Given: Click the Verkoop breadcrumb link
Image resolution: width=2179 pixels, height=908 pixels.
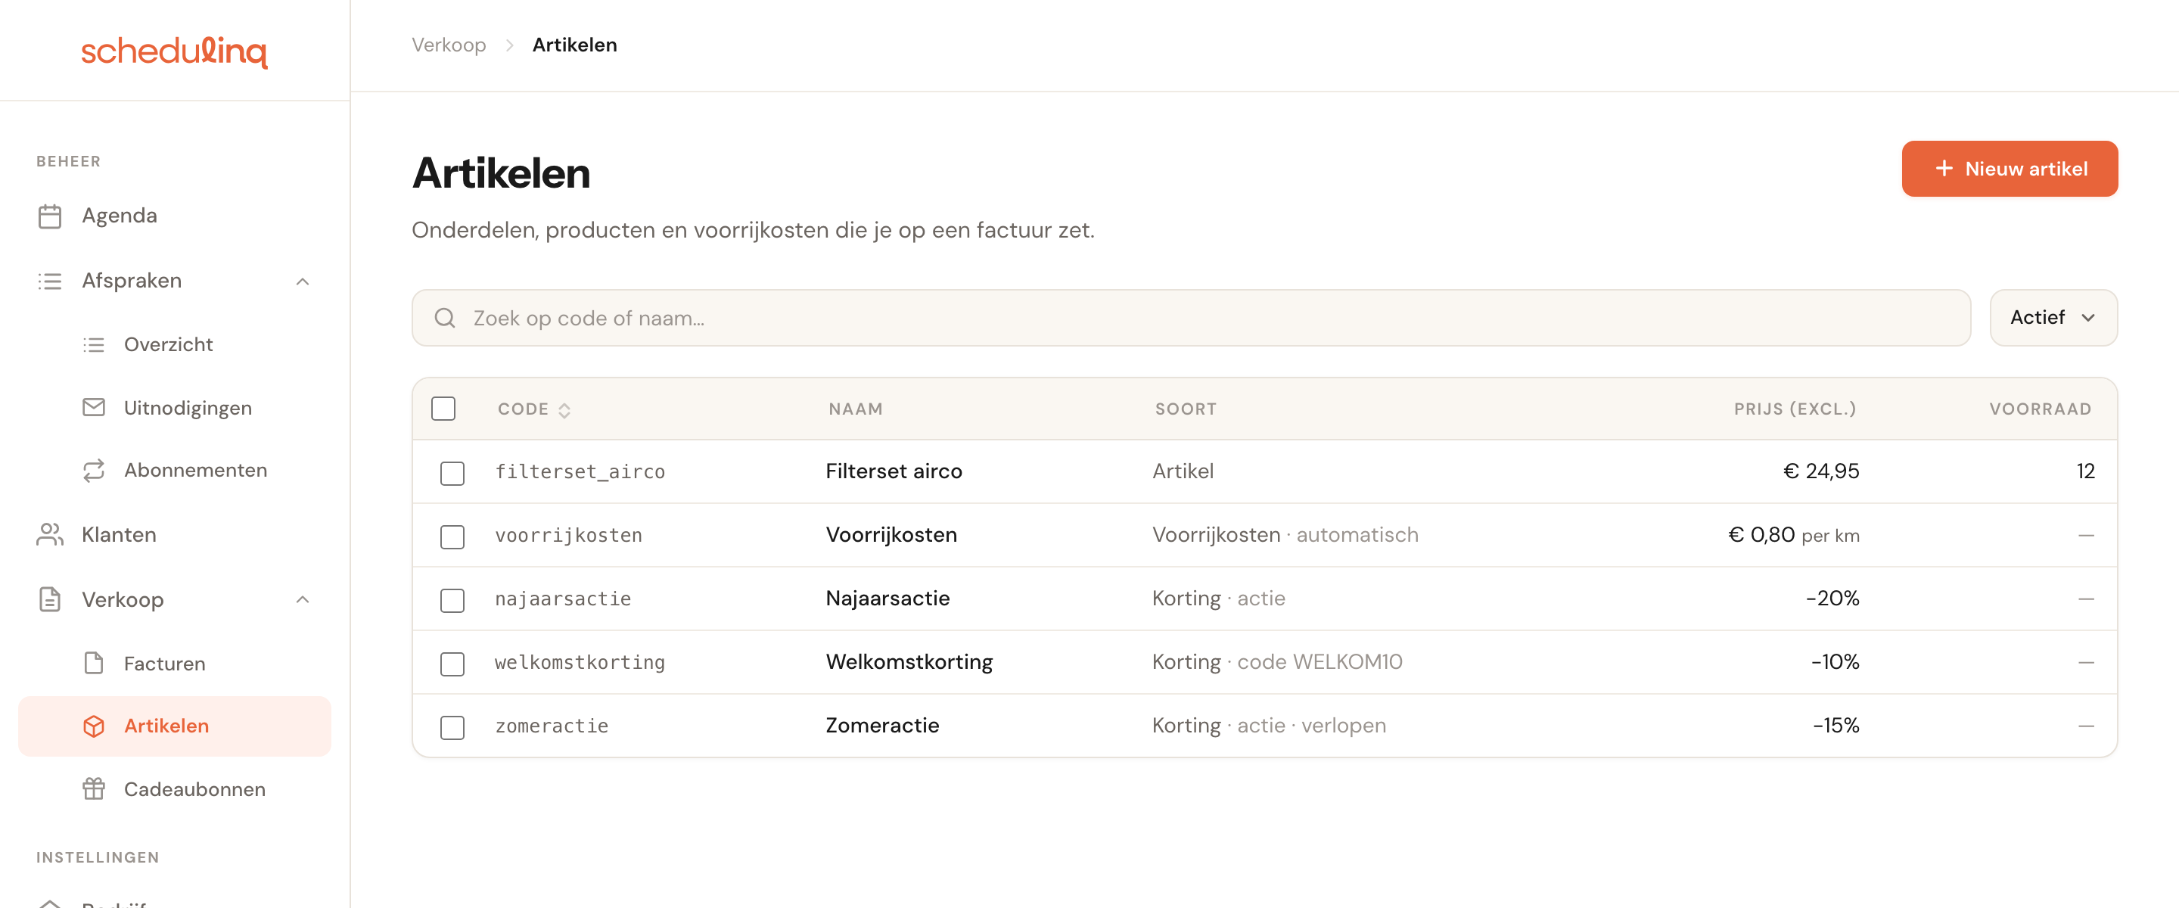Looking at the screenshot, I should click(x=449, y=45).
